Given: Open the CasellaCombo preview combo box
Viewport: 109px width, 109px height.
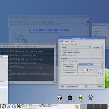Looking at the screenshot, I should [x=89, y=73].
